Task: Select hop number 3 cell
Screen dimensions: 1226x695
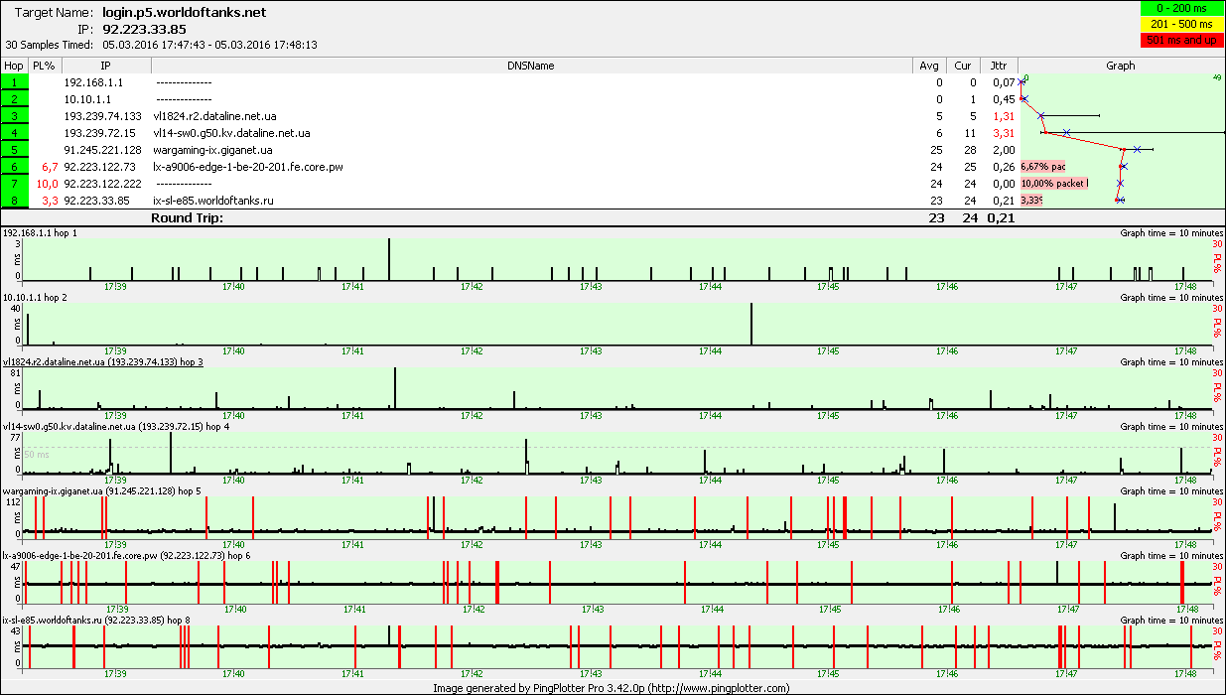Action: click(x=15, y=116)
